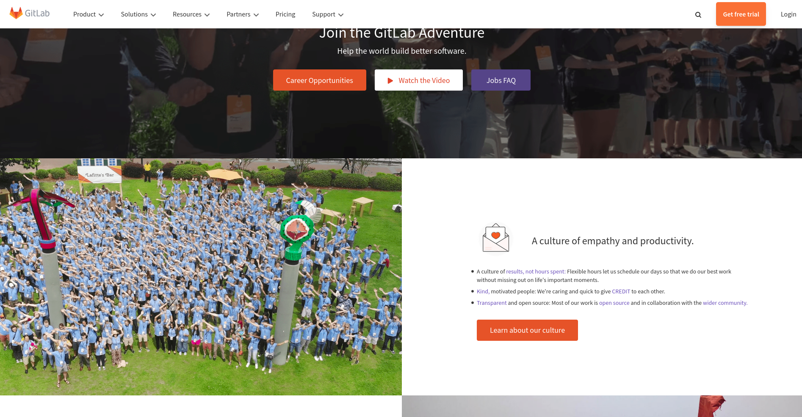Open the Support menu

click(x=328, y=14)
